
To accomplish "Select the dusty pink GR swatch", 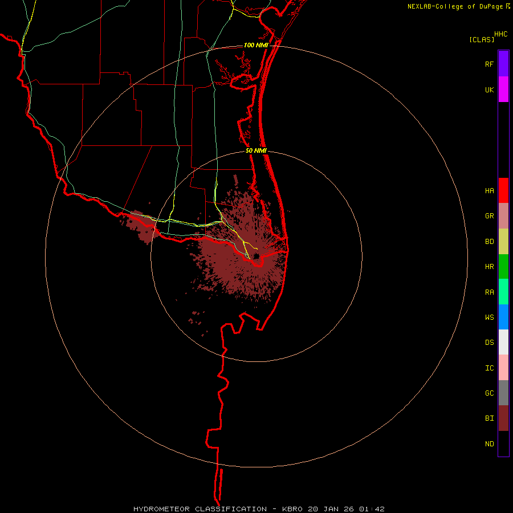I will point(503,216).
